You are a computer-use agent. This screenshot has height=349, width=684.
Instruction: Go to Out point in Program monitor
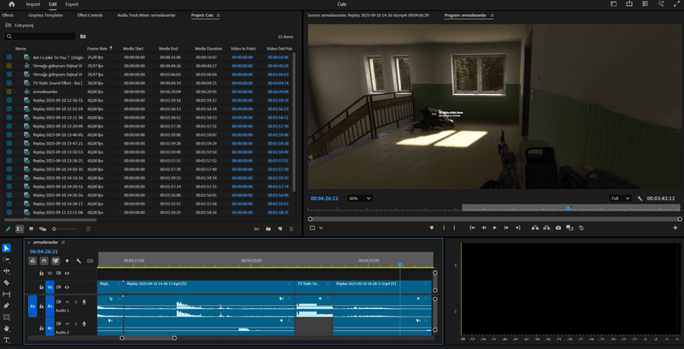(x=517, y=228)
